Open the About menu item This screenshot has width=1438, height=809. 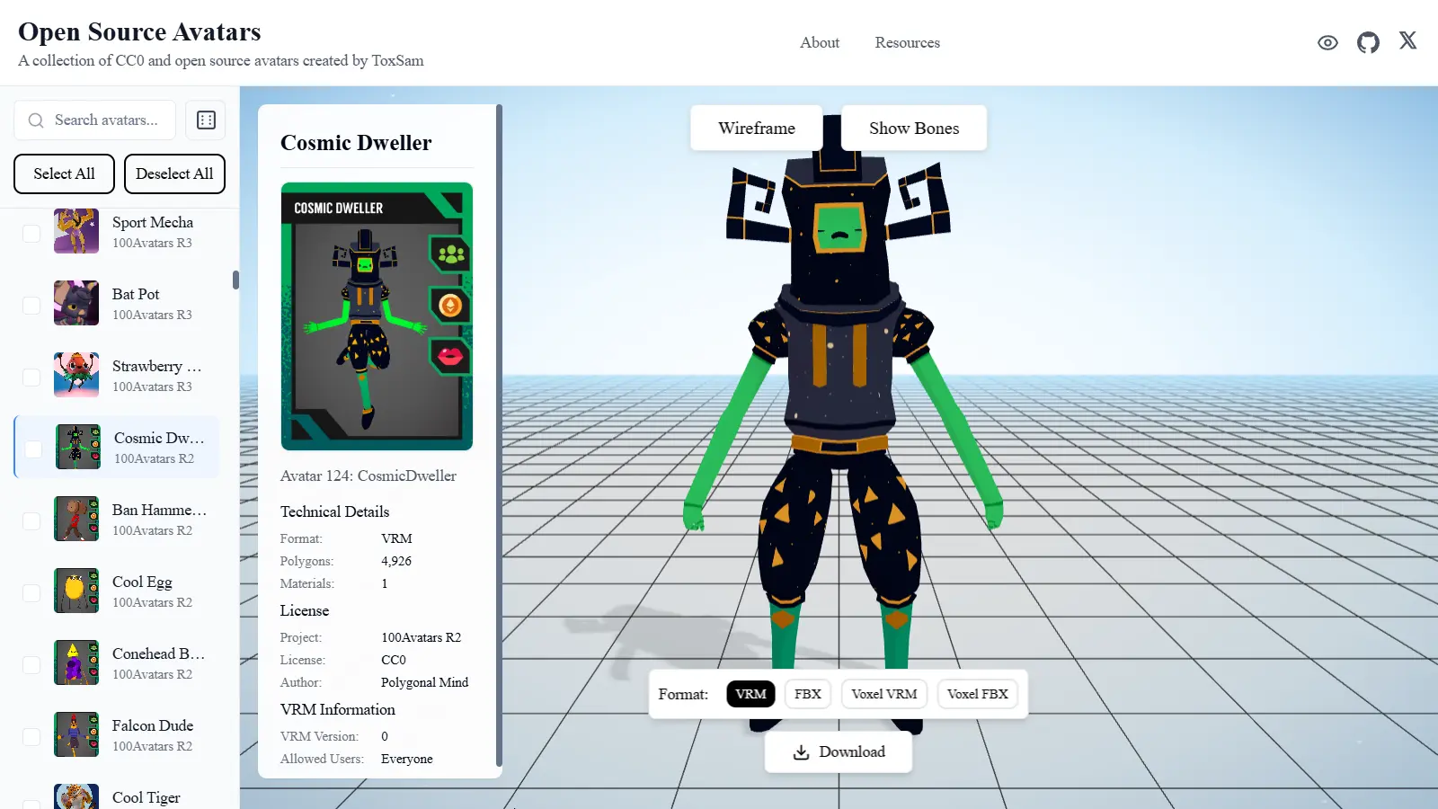[820, 42]
